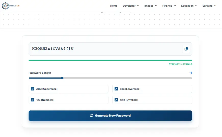Copy the generated password to clipboard
This screenshot has width=222, height=137.
[x=186, y=49]
